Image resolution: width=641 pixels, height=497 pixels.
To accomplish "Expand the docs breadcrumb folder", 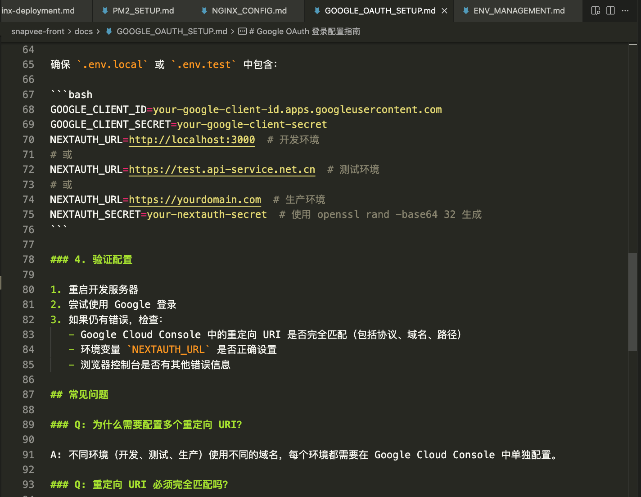I will [84, 32].
